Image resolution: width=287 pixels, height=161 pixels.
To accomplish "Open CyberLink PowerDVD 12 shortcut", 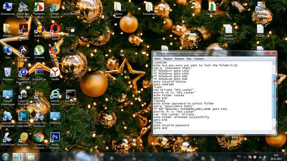I will click(23, 75).
